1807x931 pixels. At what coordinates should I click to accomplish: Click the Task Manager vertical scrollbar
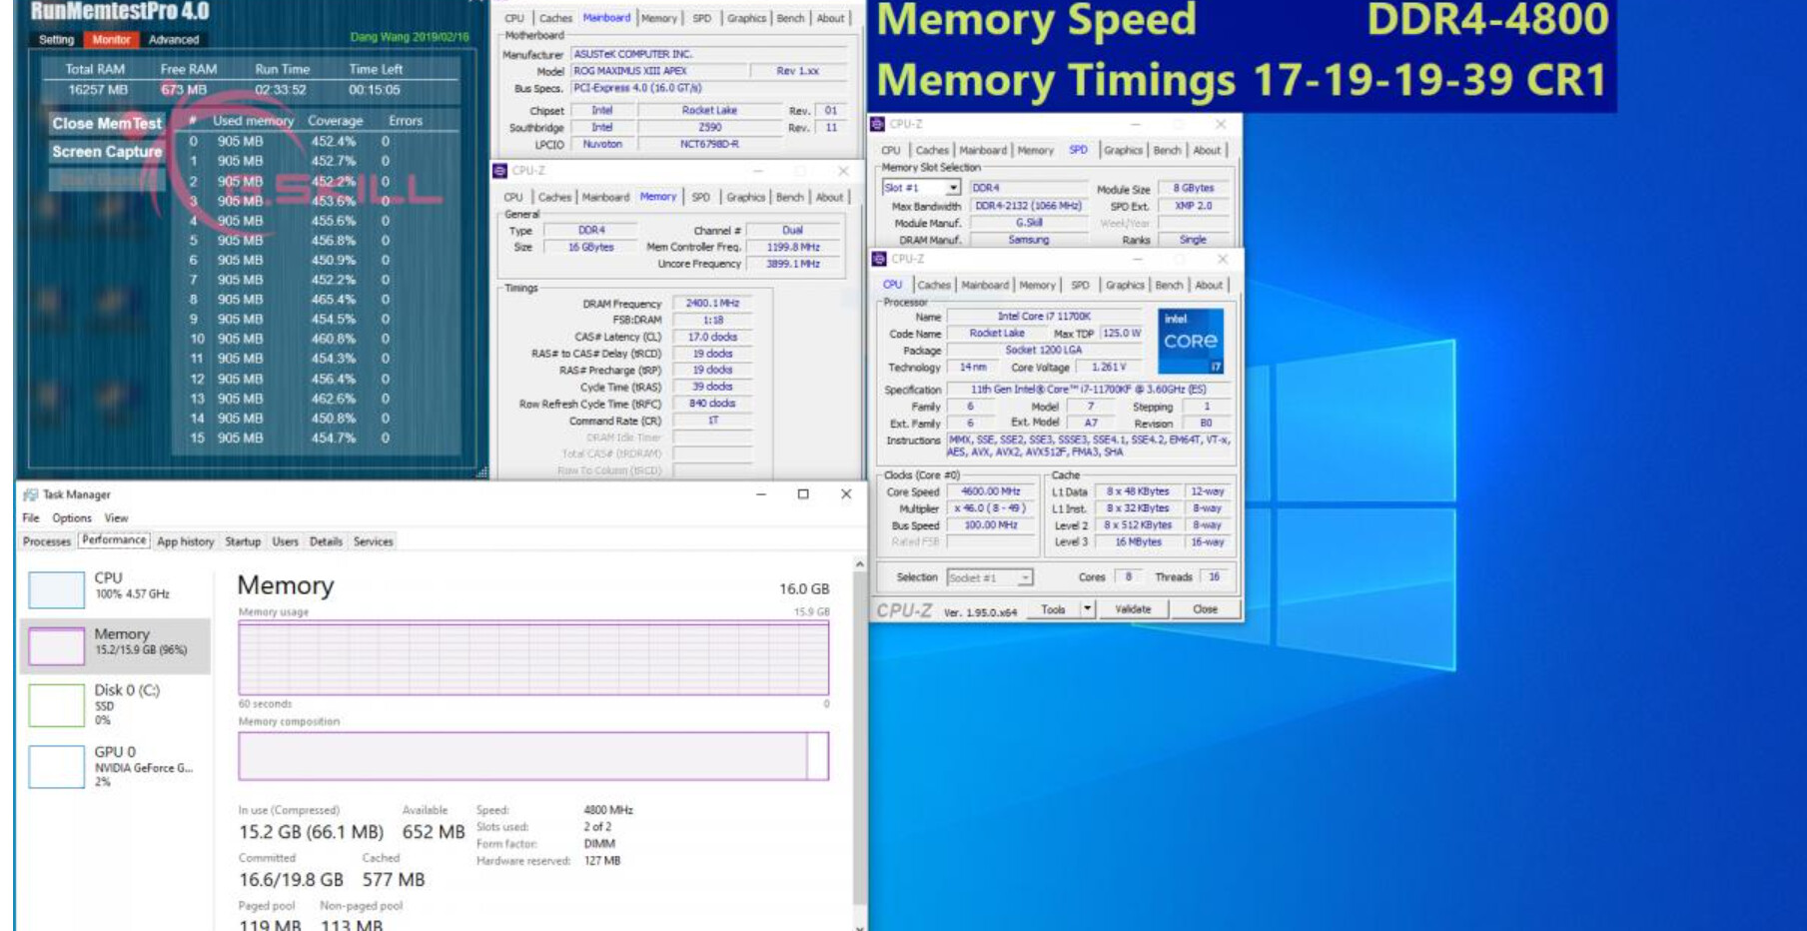pyautogui.click(x=859, y=739)
